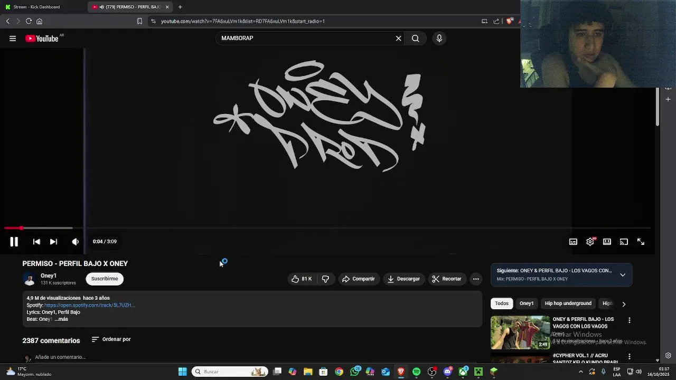
Task: Open options for LOS VAGOS video
Action: pos(629,320)
